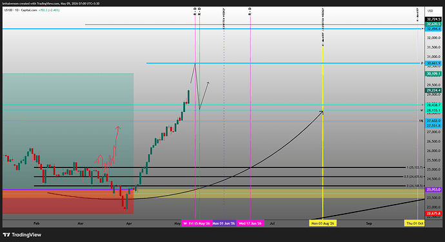Click the 22,675.8 red price label
Image resolution: width=445 pixels, height=242 pixels.
coord(433,214)
